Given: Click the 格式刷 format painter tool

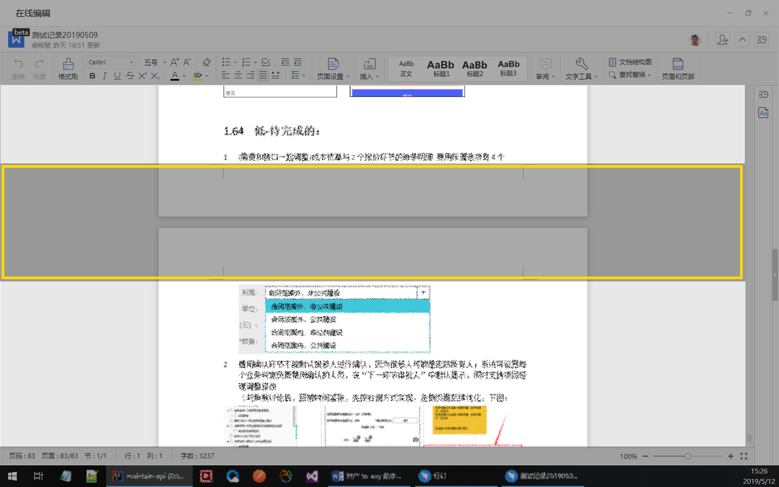Looking at the screenshot, I should tap(68, 69).
